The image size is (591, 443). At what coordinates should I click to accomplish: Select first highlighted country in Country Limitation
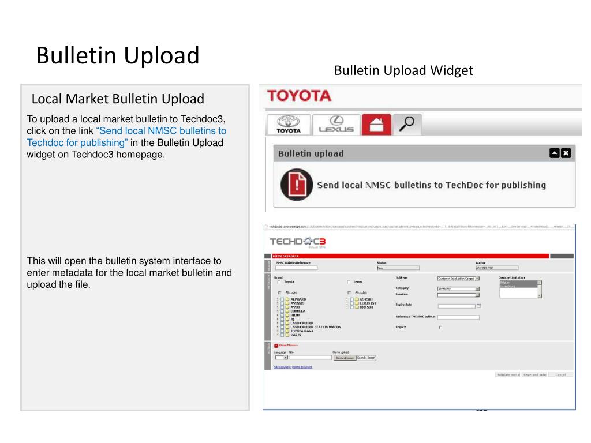(518, 283)
